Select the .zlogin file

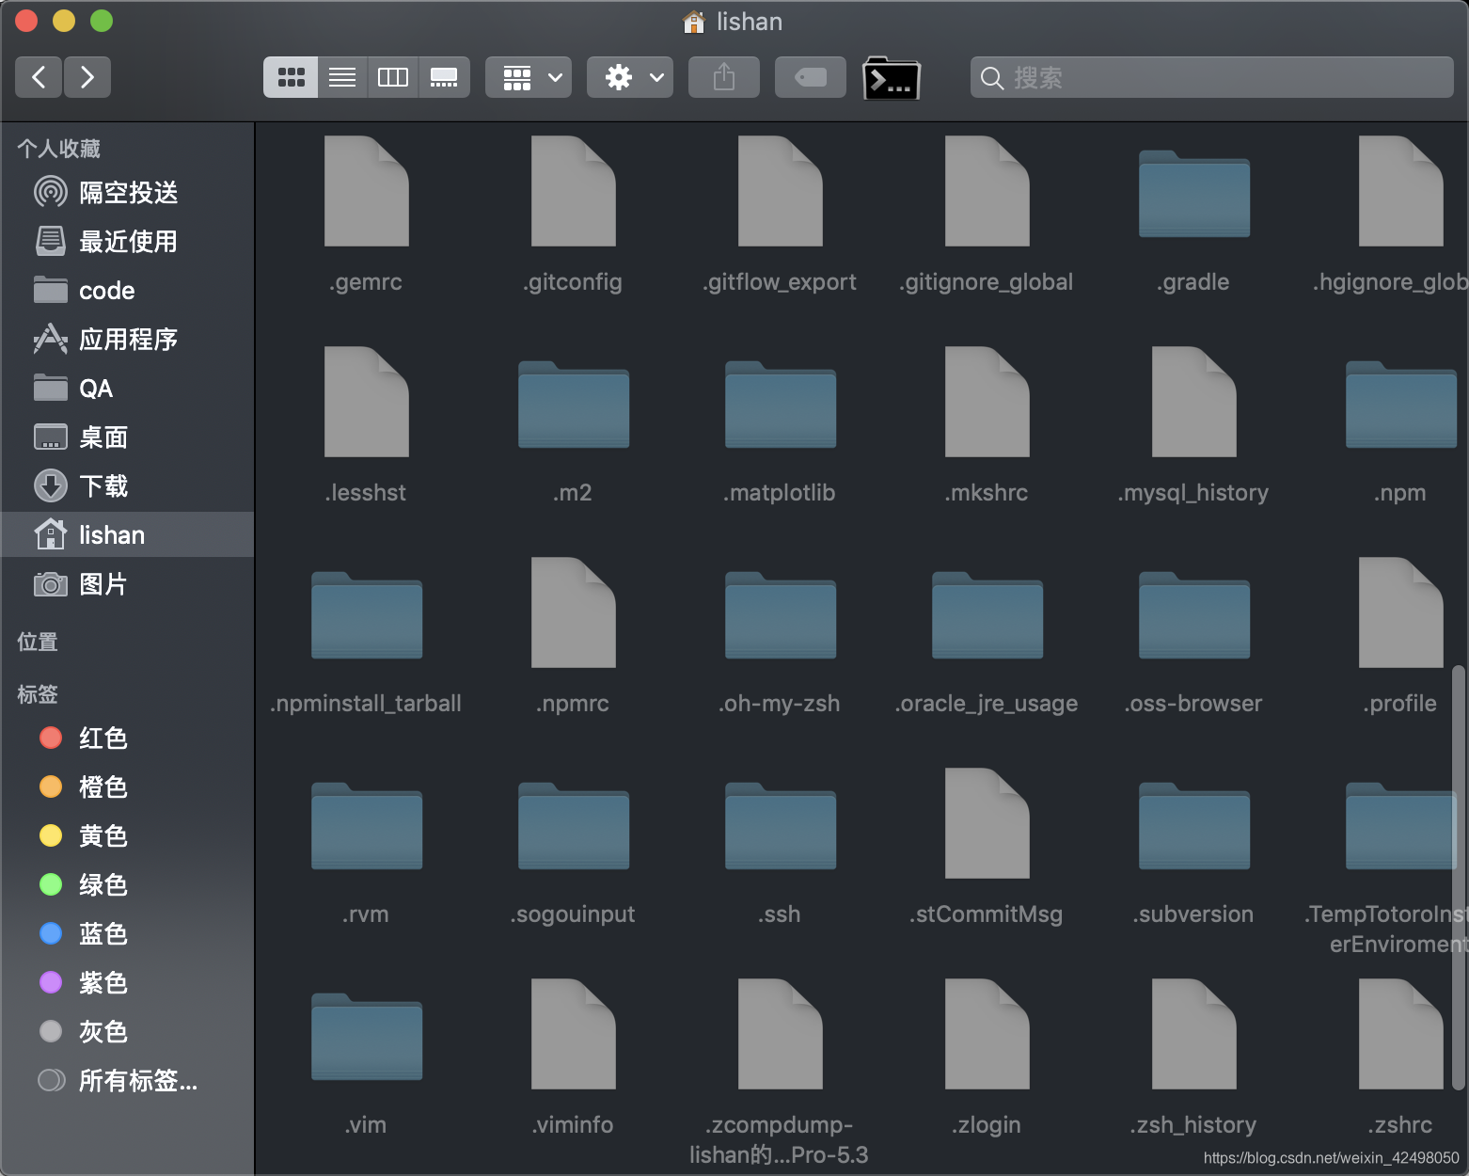point(987,1034)
